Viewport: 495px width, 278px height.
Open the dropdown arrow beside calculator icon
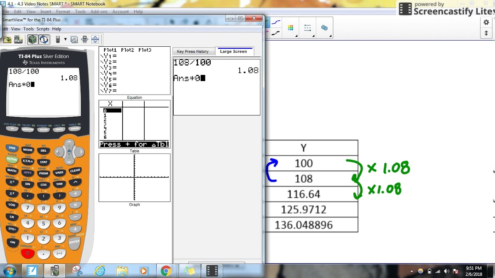[x=65, y=39]
